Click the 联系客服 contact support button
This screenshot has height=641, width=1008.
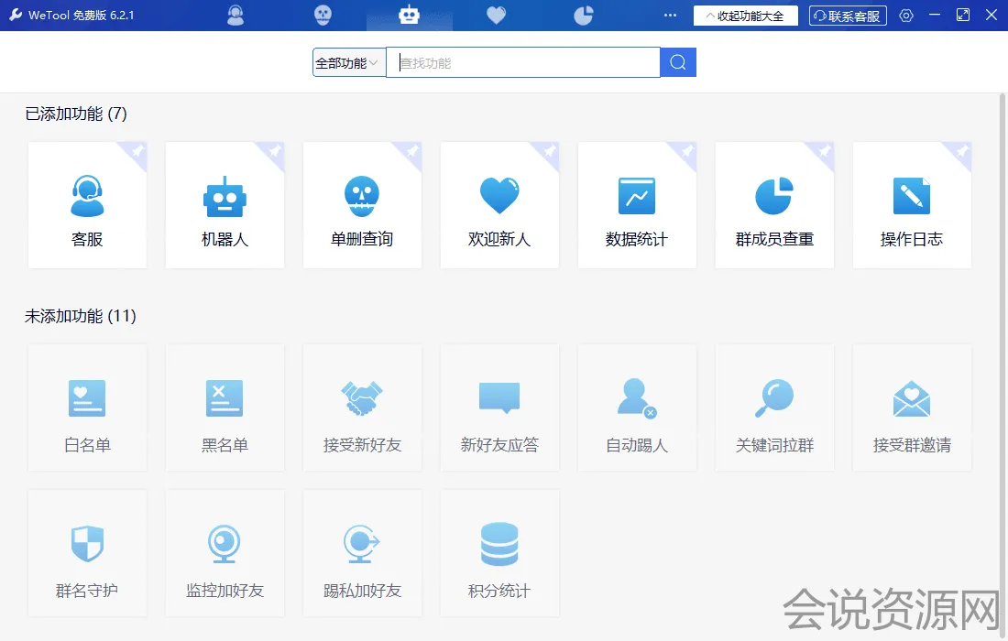click(848, 16)
